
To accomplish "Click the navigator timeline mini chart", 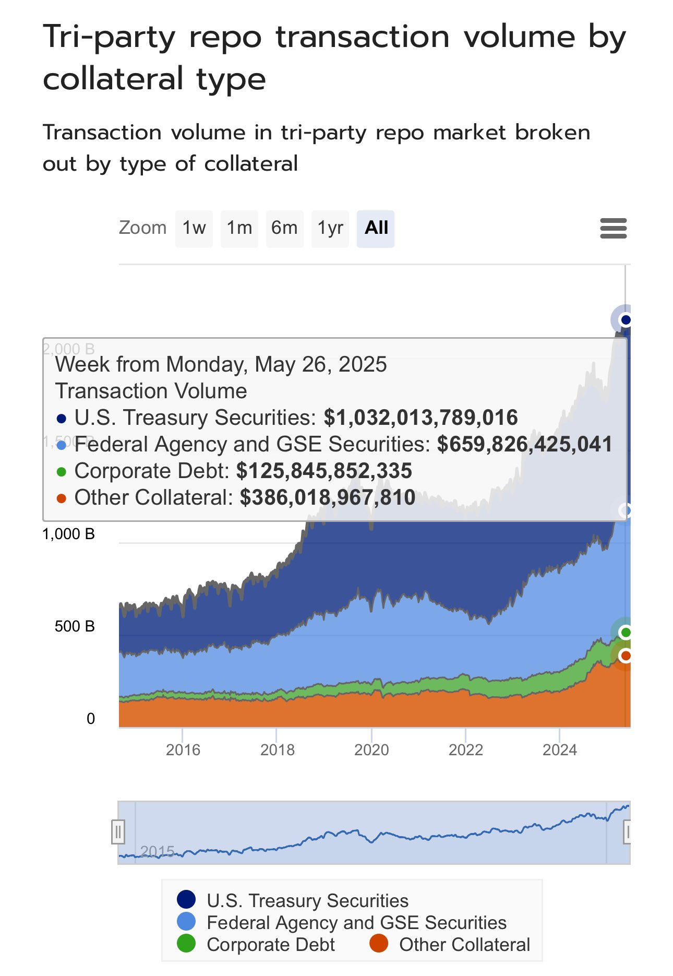I will [365, 833].
